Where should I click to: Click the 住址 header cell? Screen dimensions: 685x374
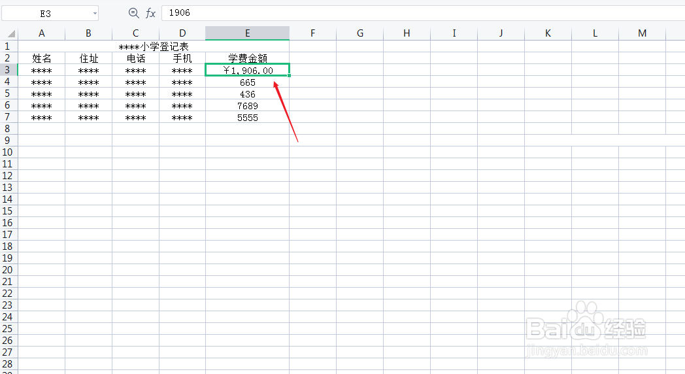tap(88, 58)
